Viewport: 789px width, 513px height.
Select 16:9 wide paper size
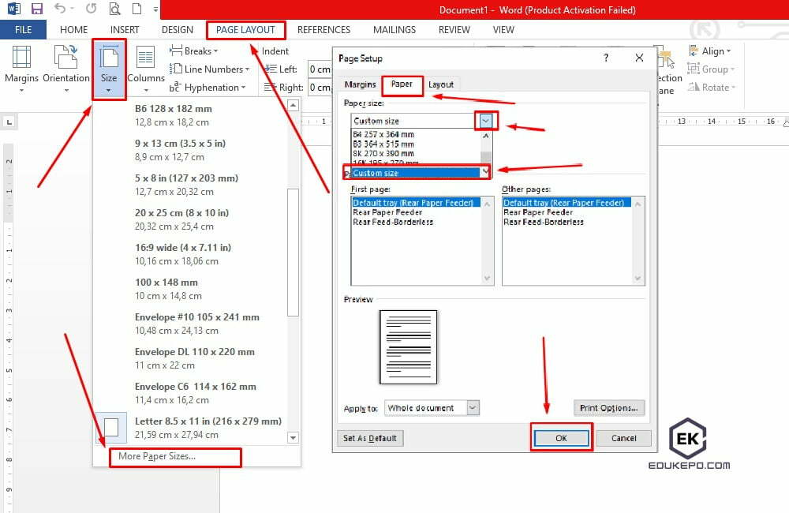191,254
